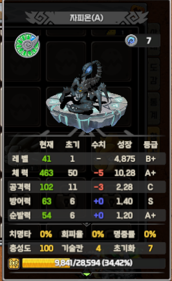Collapse stats section with small center chevron

(87, 224)
